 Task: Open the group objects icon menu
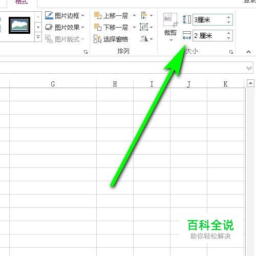tap(146, 27)
